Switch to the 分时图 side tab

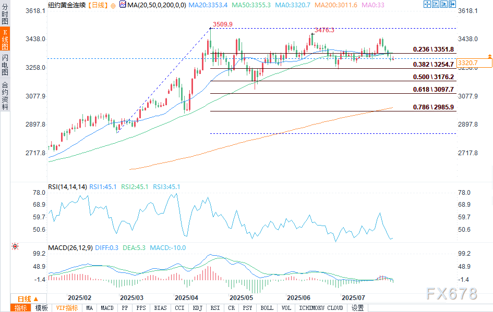point(5,14)
